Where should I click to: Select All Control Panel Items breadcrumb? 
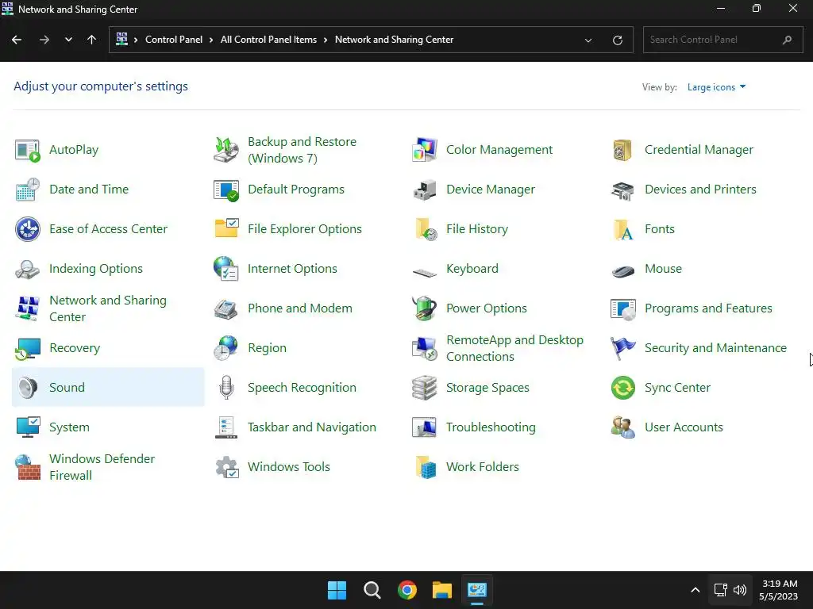[268, 40]
